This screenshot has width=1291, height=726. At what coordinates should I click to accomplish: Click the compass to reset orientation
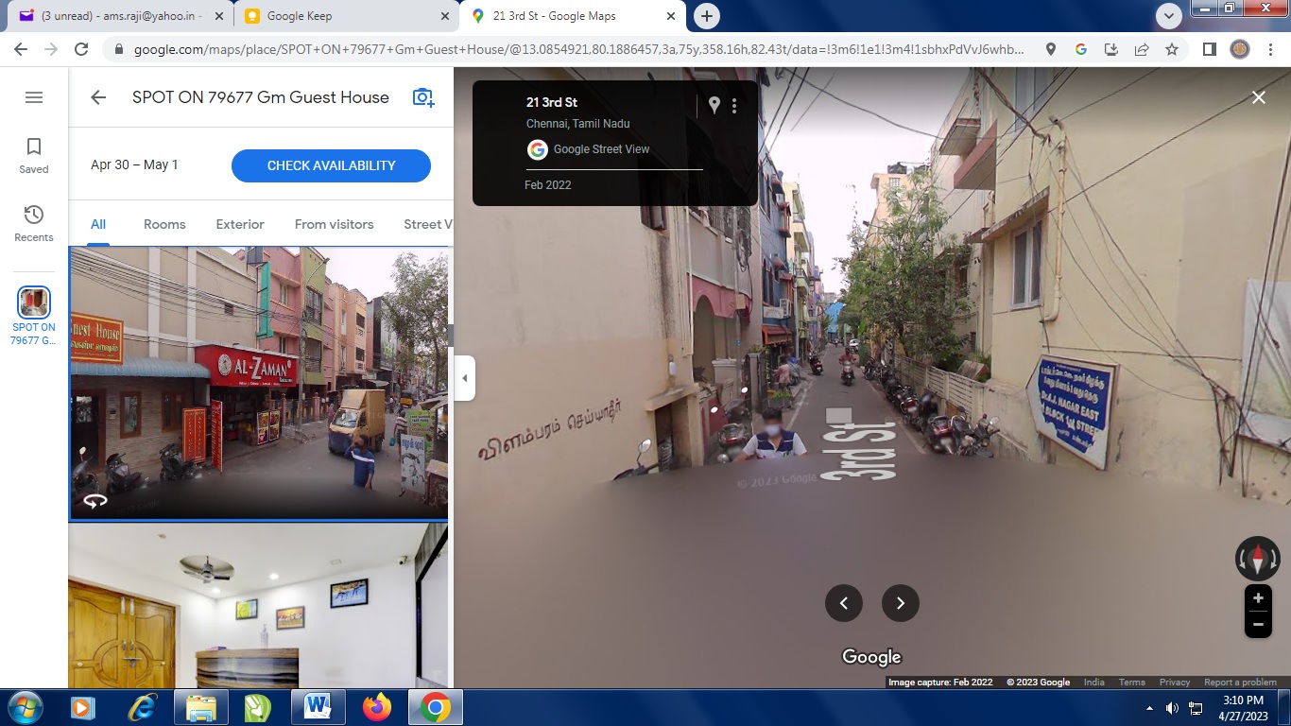point(1257,559)
